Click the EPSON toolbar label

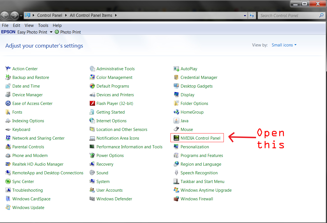[8, 32]
